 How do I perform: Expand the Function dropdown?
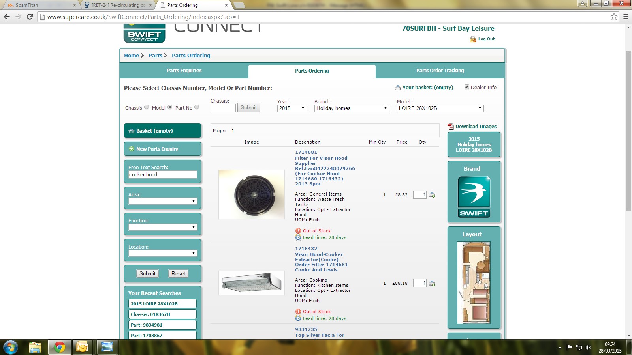(x=162, y=227)
